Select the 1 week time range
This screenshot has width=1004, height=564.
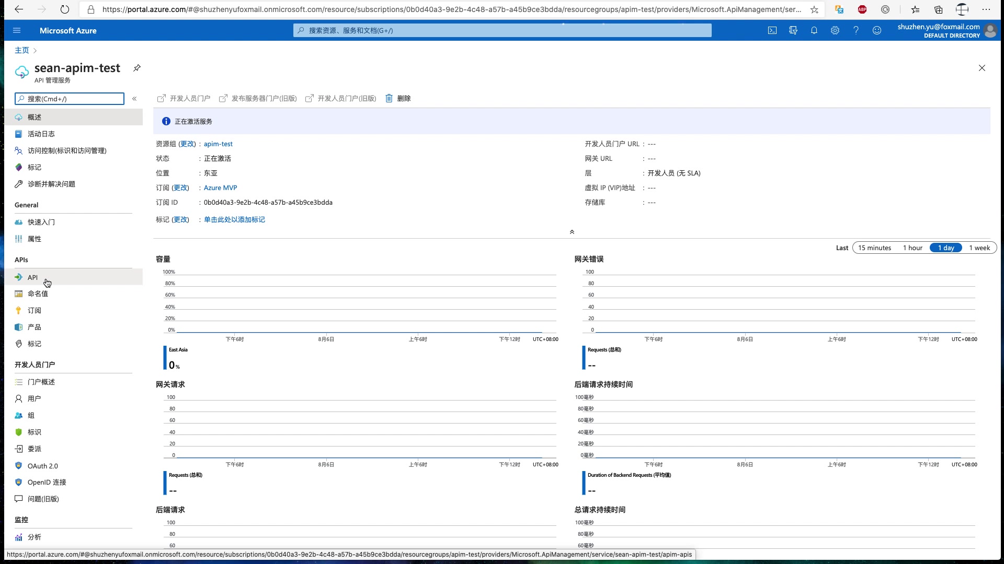(x=979, y=248)
